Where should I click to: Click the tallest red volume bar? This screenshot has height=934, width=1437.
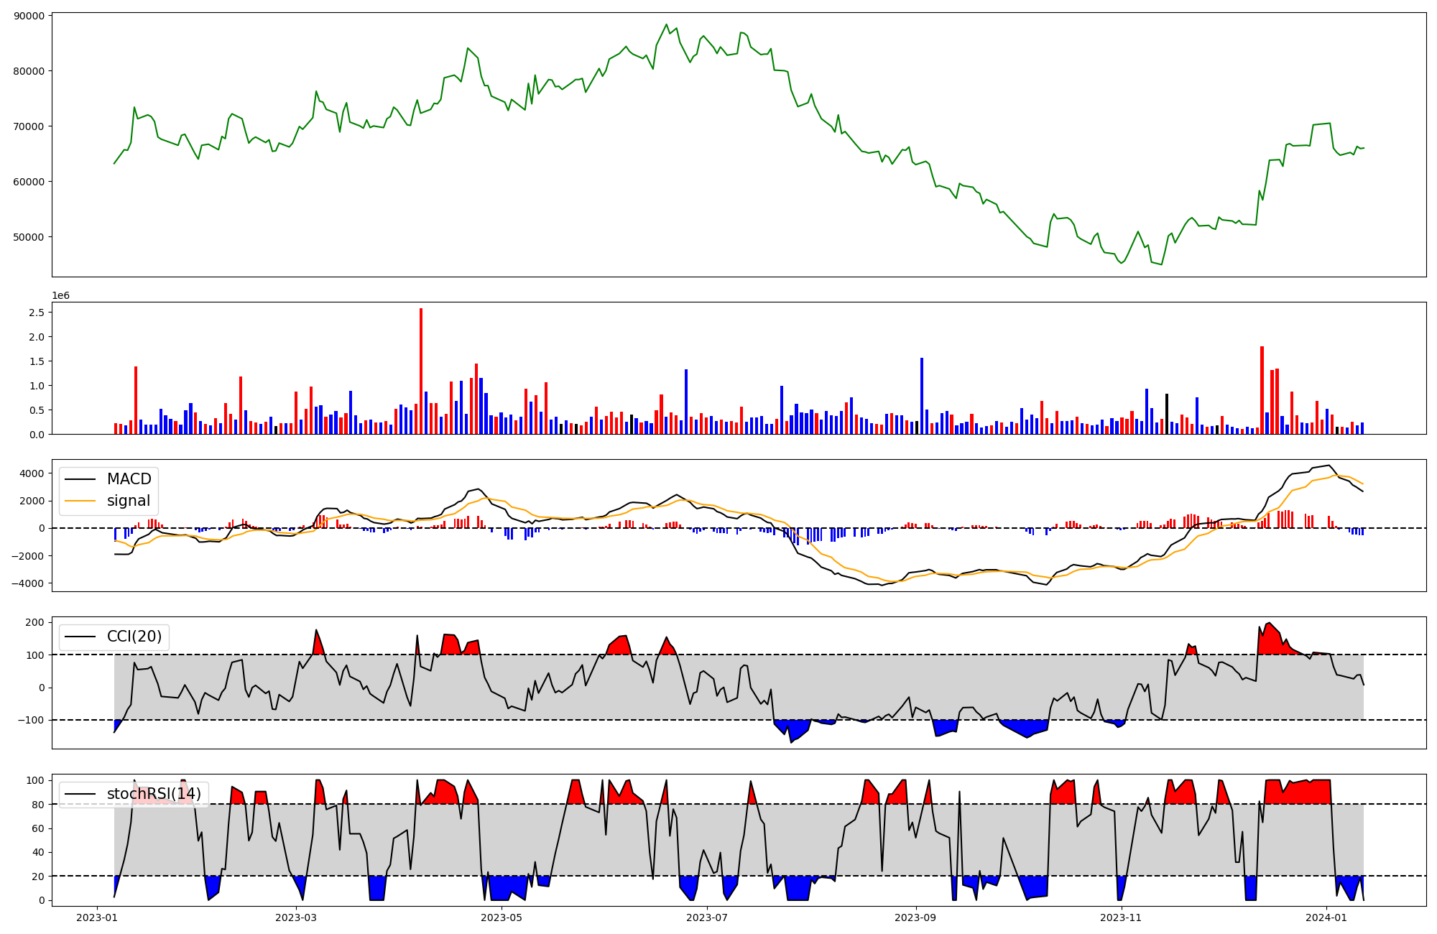[421, 371]
